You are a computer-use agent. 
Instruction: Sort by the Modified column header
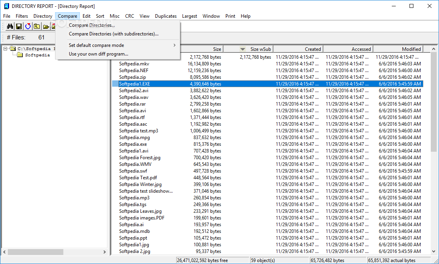point(398,49)
